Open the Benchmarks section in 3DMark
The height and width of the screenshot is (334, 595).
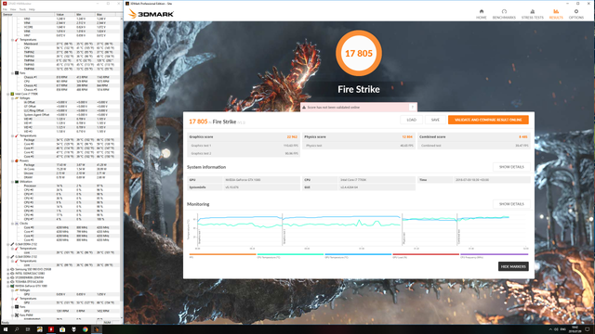click(x=504, y=15)
